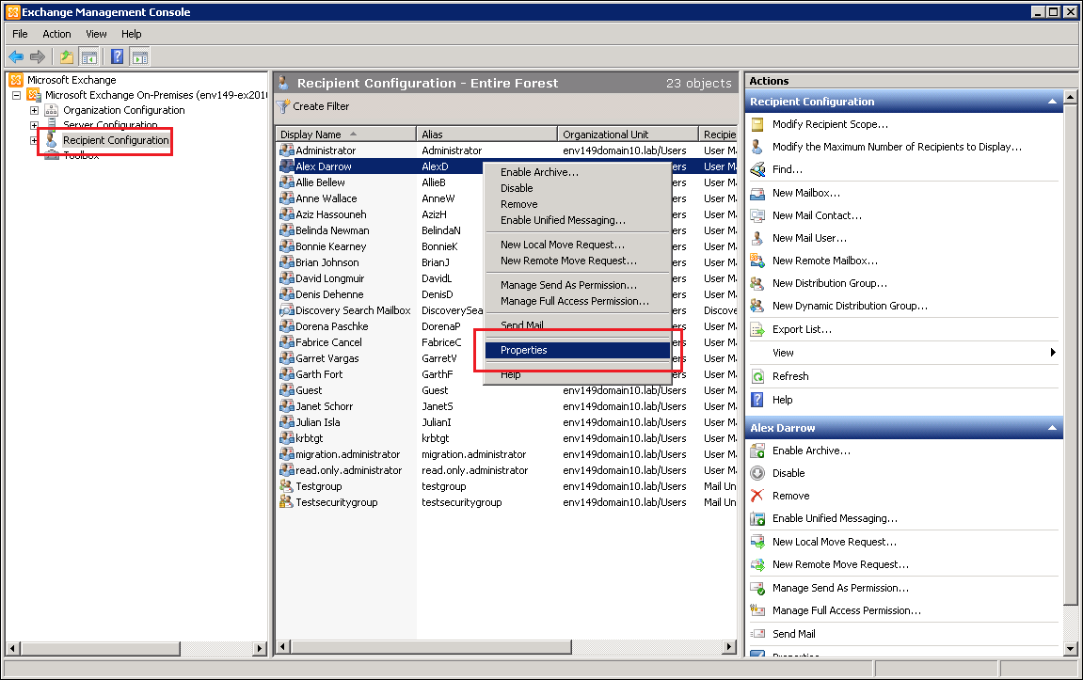Image resolution: width=1083 pixels, height=680 pixels.
Task: Toggle the Show/Hide Action Pane toolbar icon
Action: click(139, 56)
